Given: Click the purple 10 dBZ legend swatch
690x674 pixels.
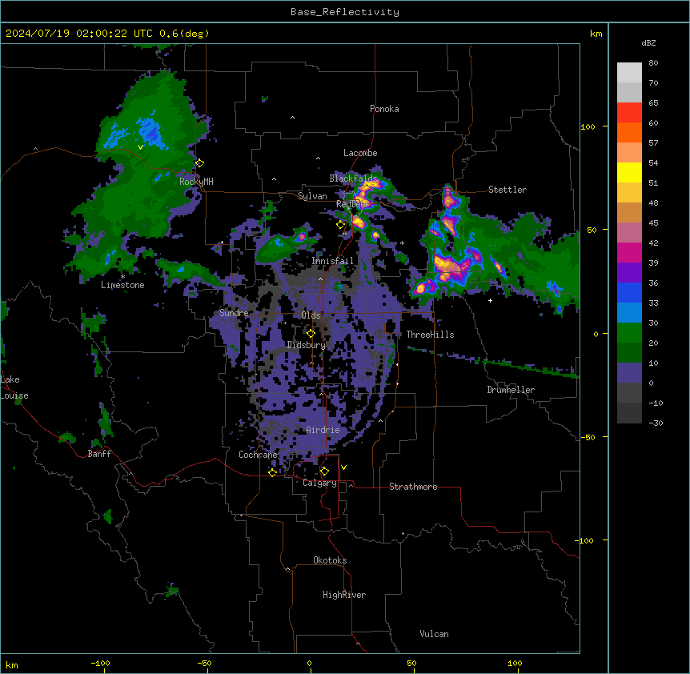Looking at the screenshot, I should [x=629, y=373].
